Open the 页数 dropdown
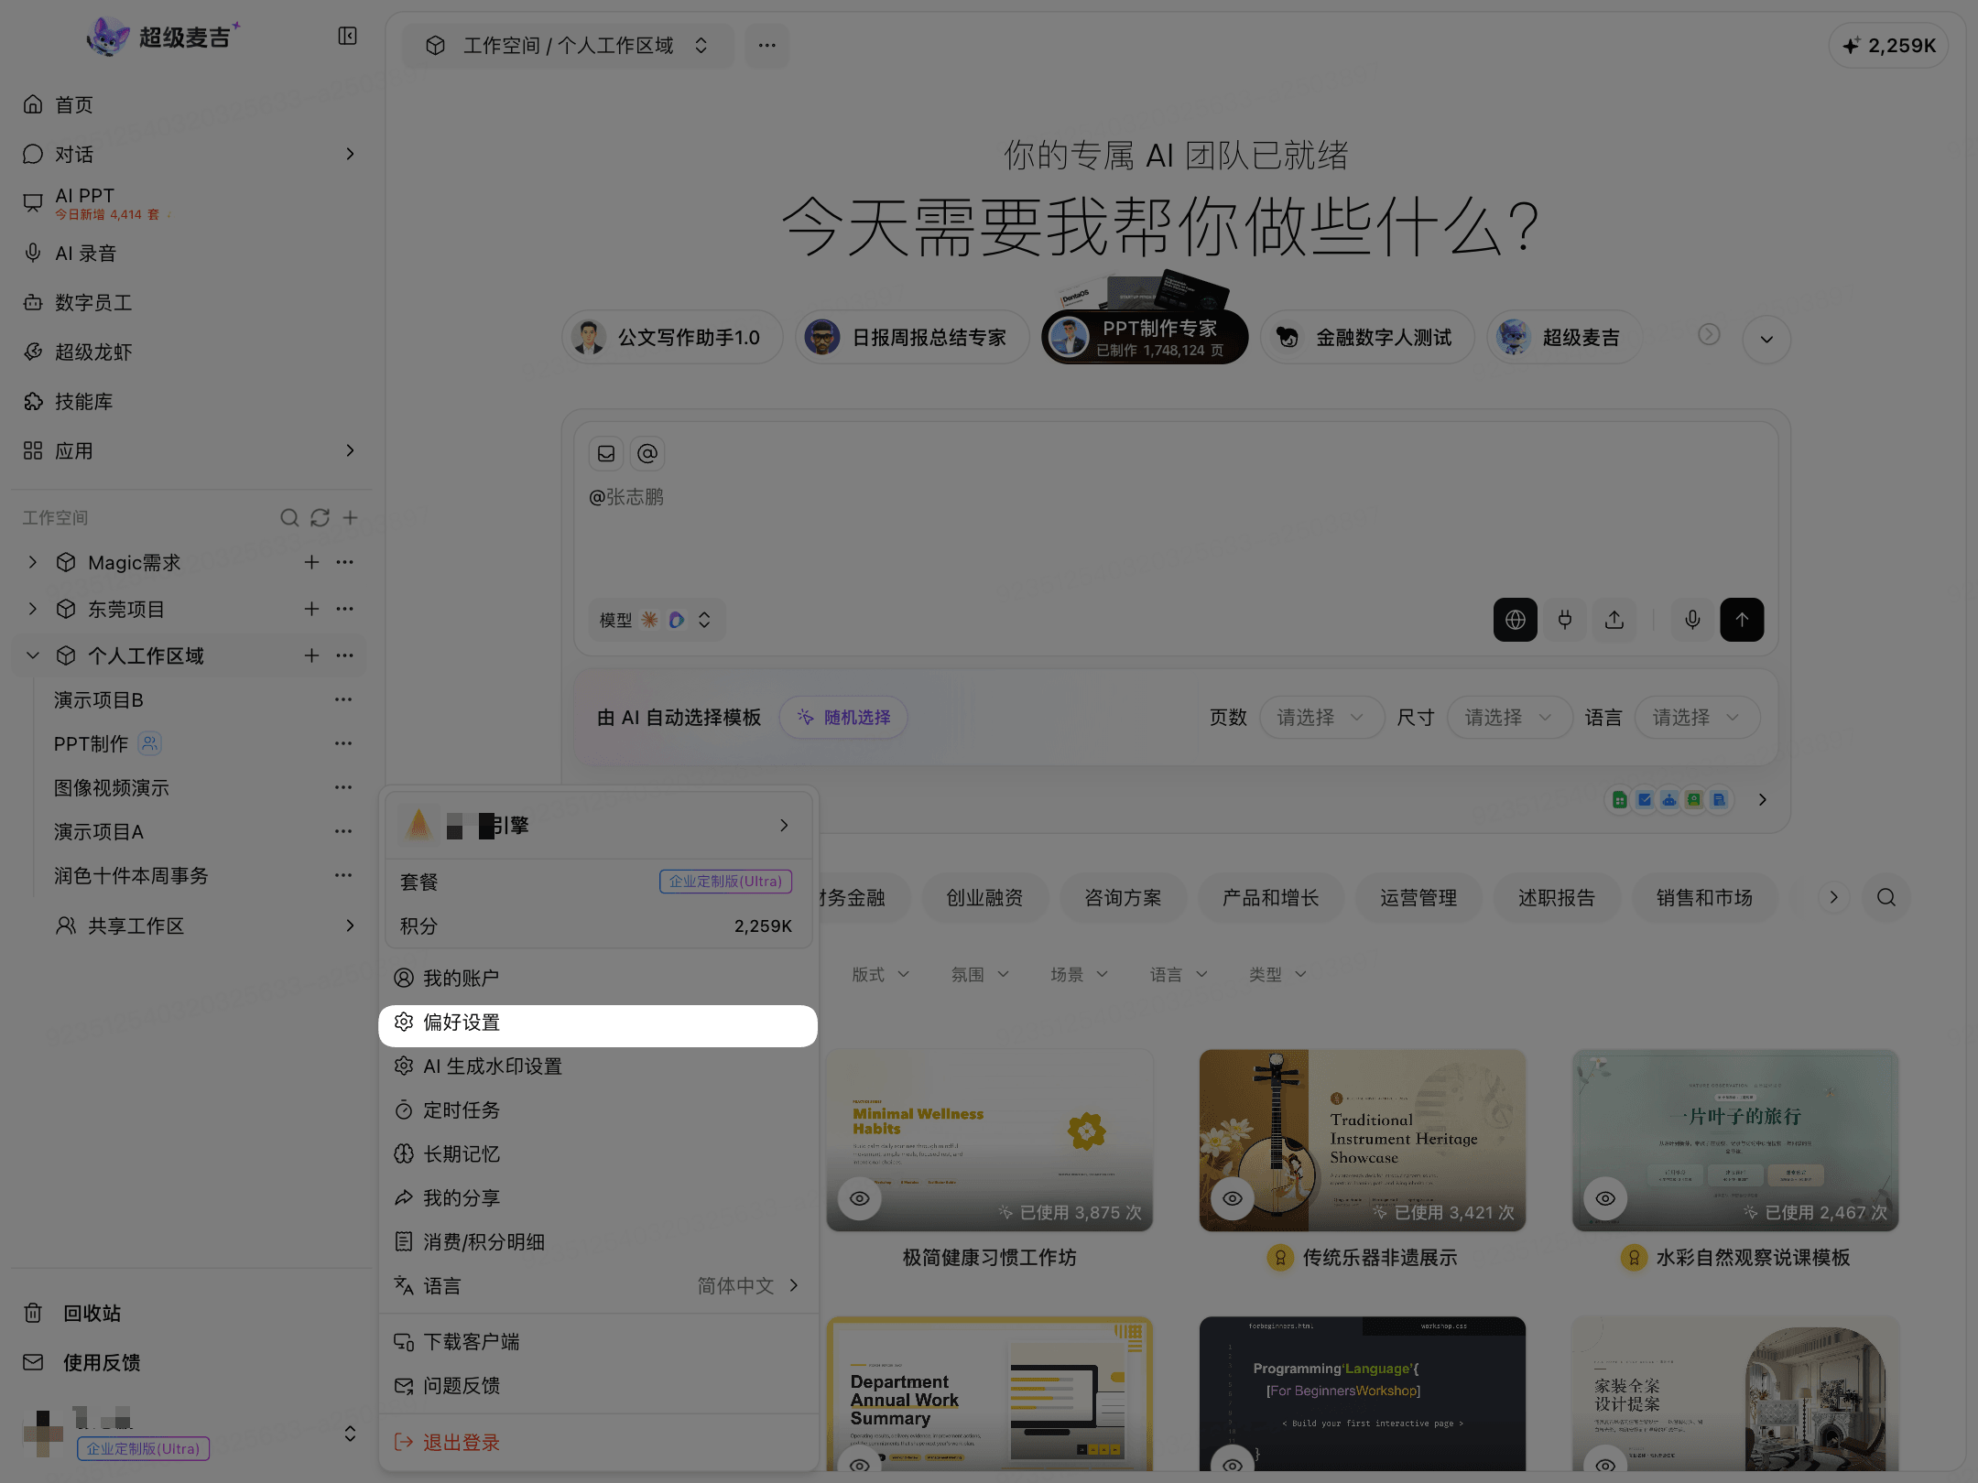The height and width of the screenshot is (1483, 1978). (1320, 718)
